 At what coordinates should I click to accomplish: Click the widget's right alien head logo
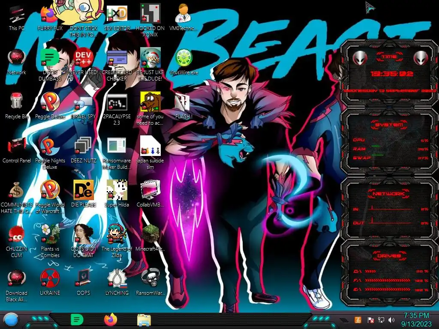click(x=421, y=58)
